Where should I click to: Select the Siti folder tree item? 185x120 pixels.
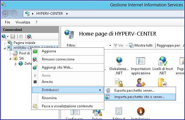[x=21, y=58]
